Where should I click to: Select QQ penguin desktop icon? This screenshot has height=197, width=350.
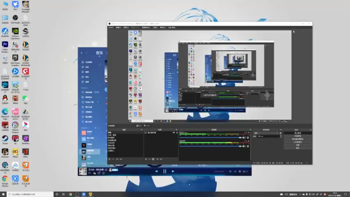click(x=5, y=99)
